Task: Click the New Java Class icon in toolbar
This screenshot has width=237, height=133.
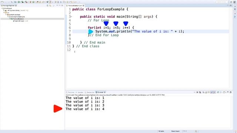Action: 33,2
